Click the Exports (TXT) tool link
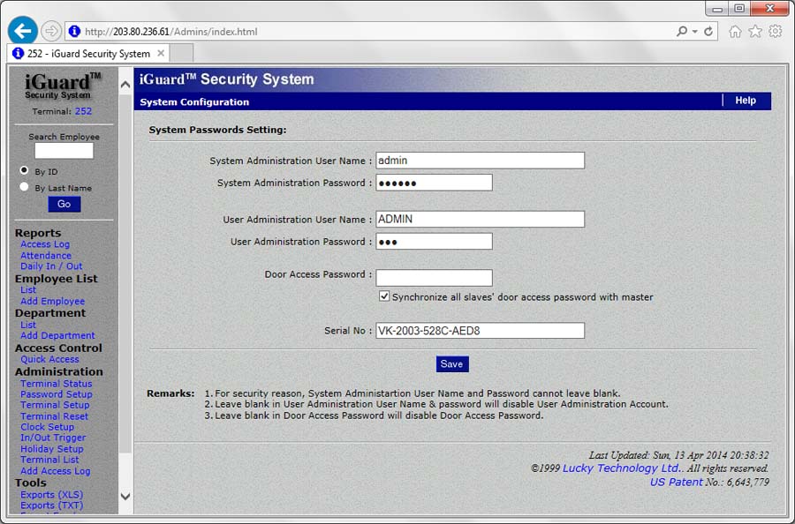795x524 pixels. [x=52, y=505]
